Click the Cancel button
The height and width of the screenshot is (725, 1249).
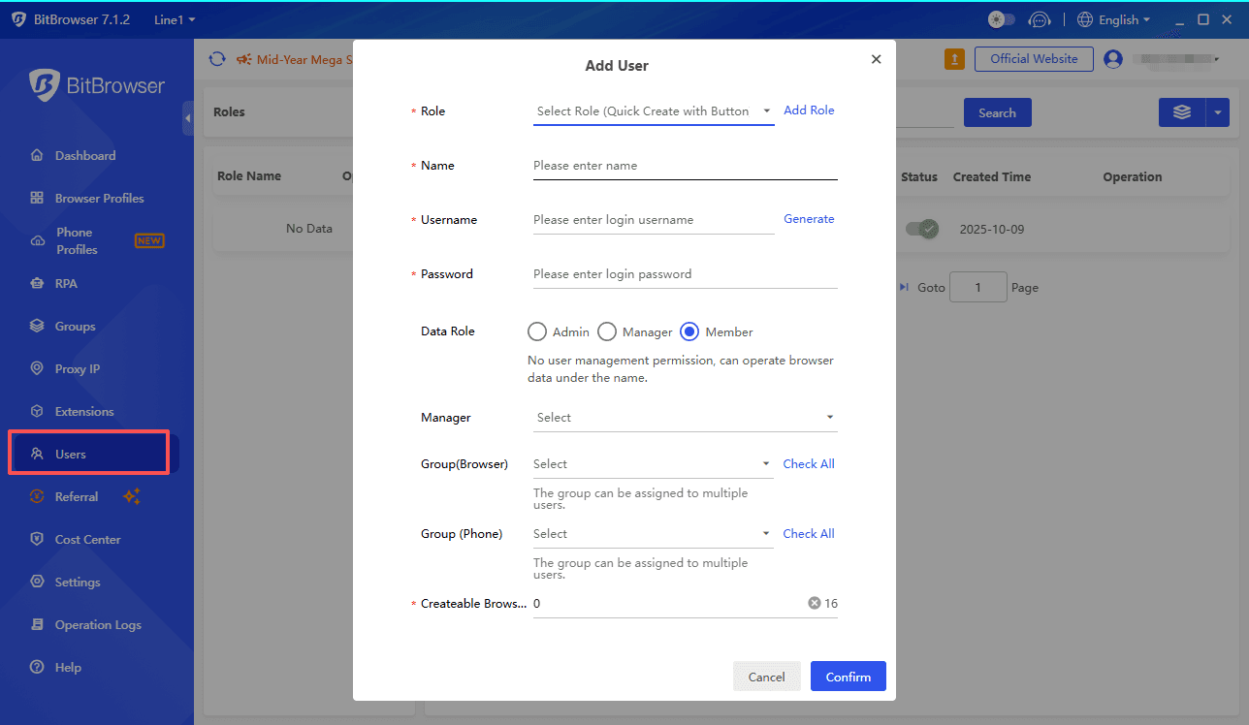[x=766, y=677]
